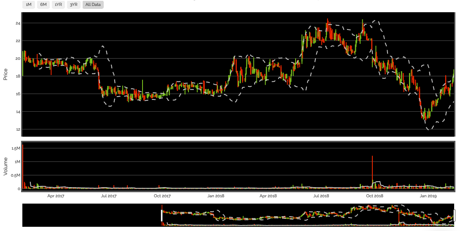Click the Jan 2019 x-axis label
Screen dimensions: 463x231
tap(428, 196)
